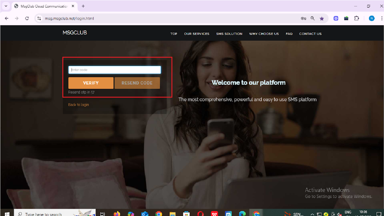The height and width of the screenshot is (216, 384).
Task: Follow the Back to login link
Action: (78, 105)
